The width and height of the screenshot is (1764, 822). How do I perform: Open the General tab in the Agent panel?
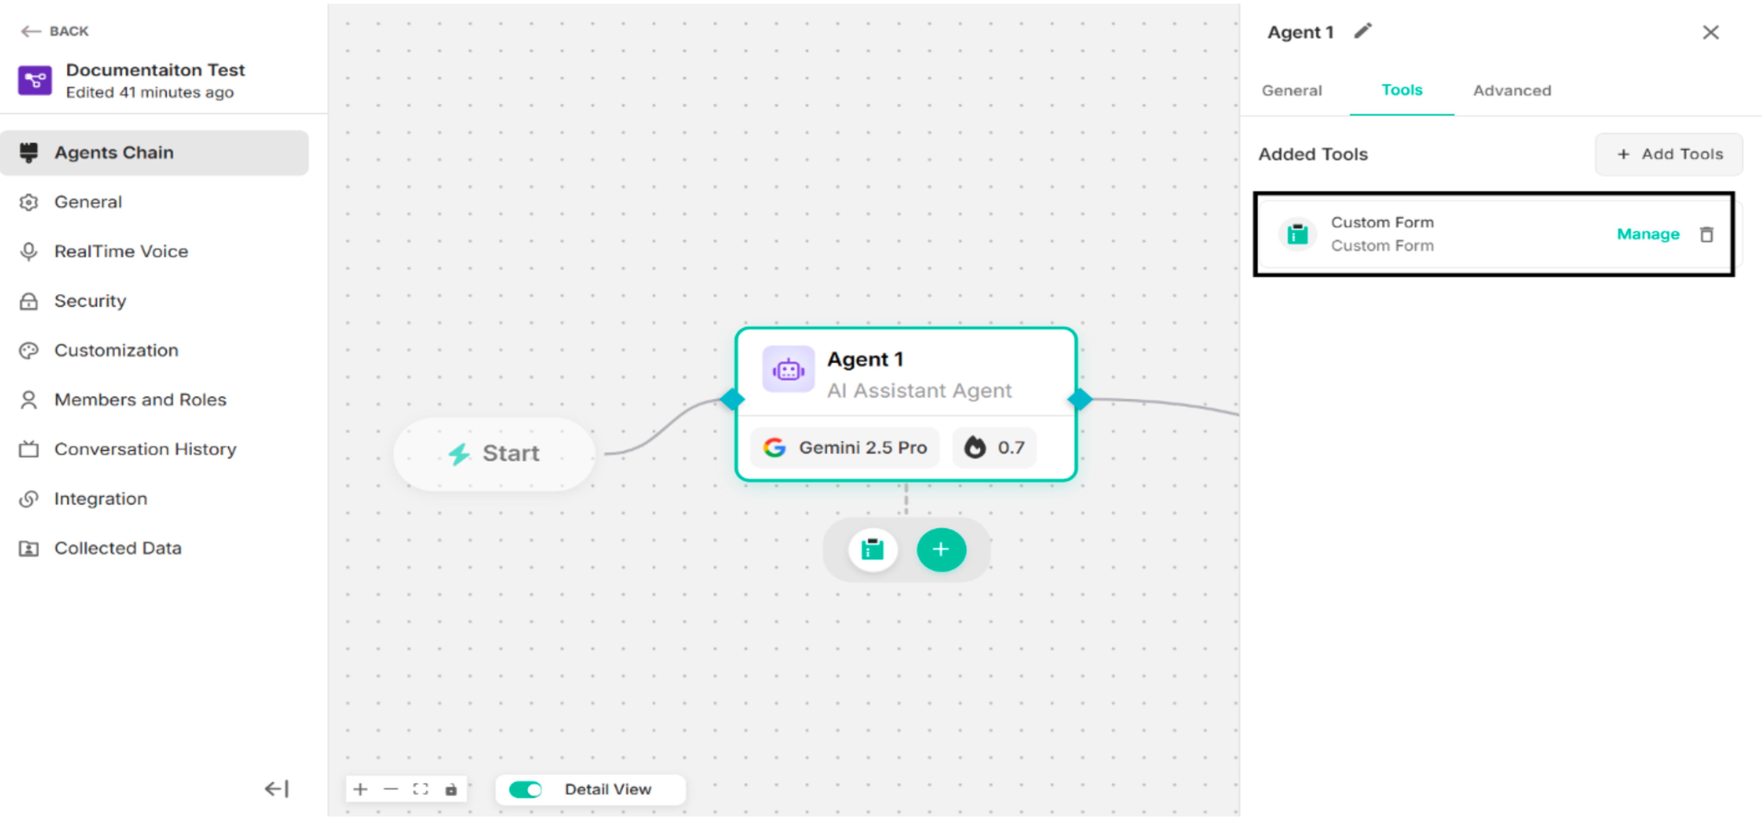1291,90
